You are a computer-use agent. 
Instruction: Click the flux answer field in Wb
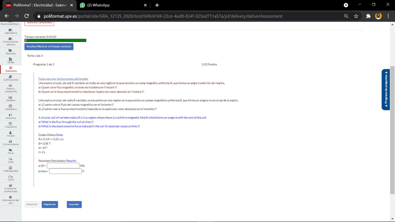[x=63, y=166]
